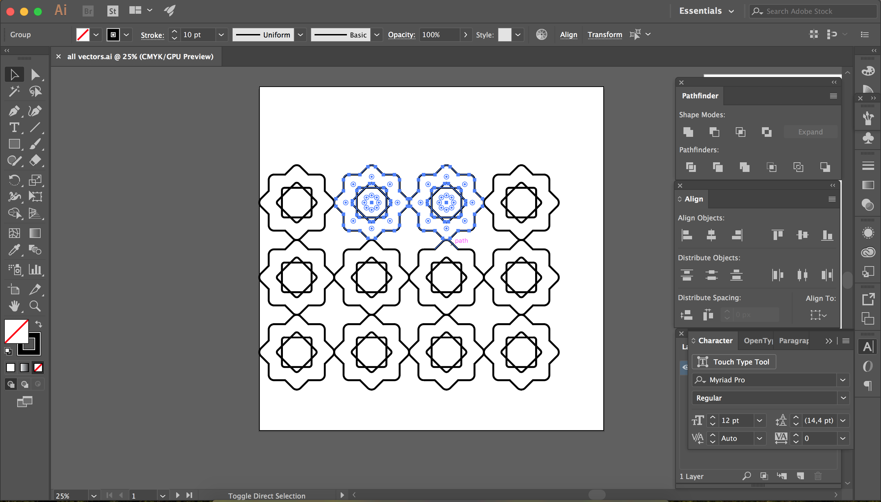Expand the stroke weight 10 pt dropdown

point(221,35)
